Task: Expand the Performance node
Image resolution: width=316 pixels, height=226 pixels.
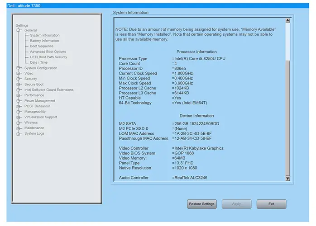Action: (18, 95)
